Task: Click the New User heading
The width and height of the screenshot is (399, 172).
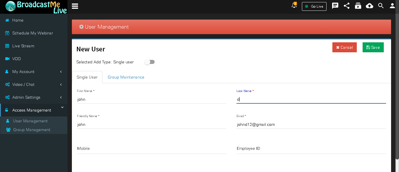Action: pyautogui.click(x=91, y=49)
